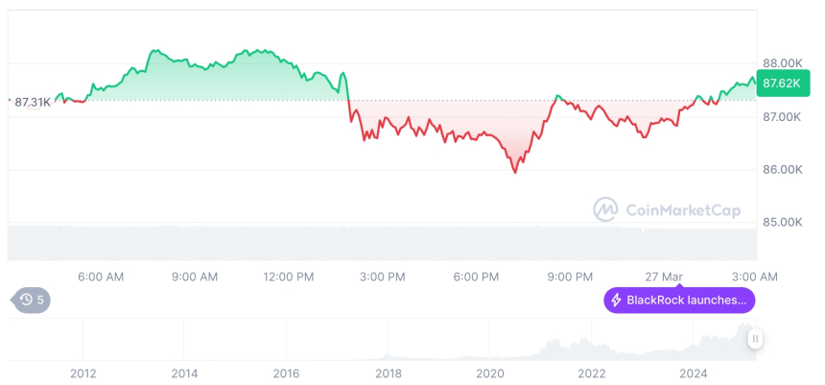The width and height of the screenshot is (825, 385).
Task: Click the 2012 label on the year timeline
Action: 82,373
